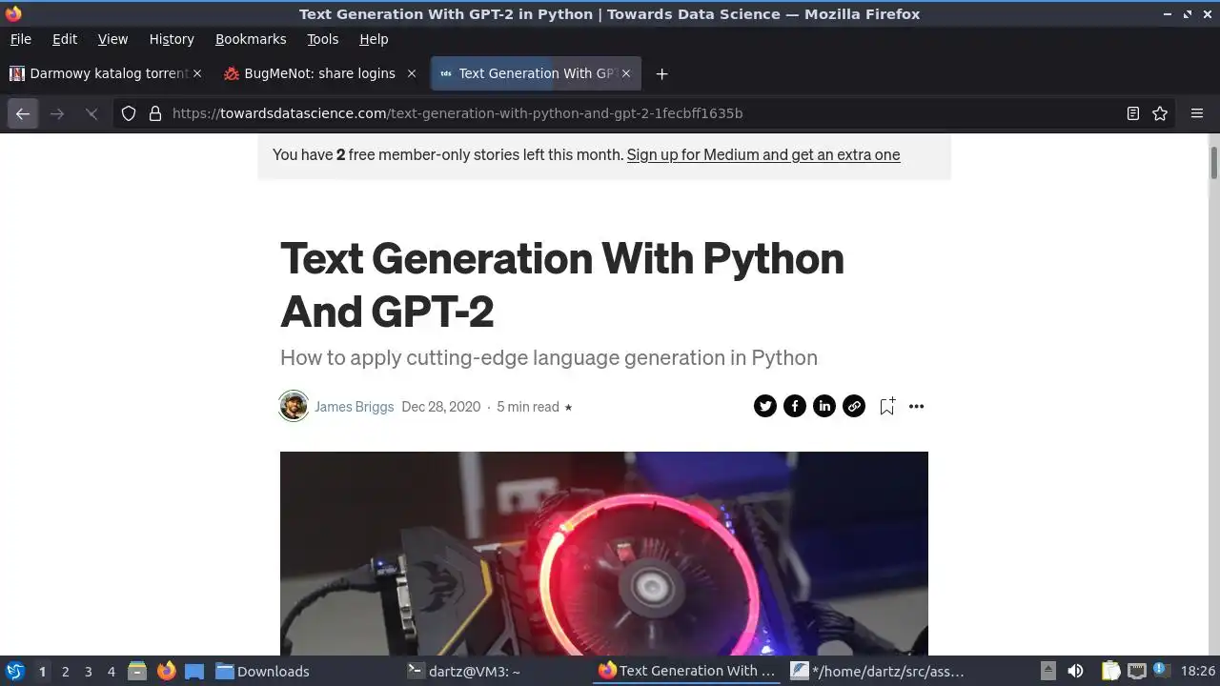Share article on LinkedIn
The height and width of the screenshot is (686, 1220).
coord(823,407)
